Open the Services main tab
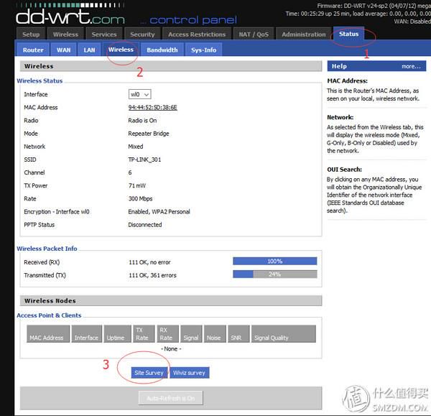The height and width of the screenshot is (416, 431). coord(104,34)
